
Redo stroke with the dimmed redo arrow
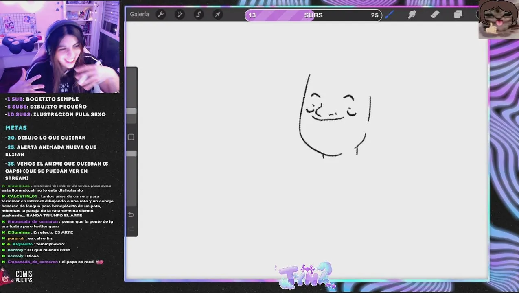click(131, 229)
